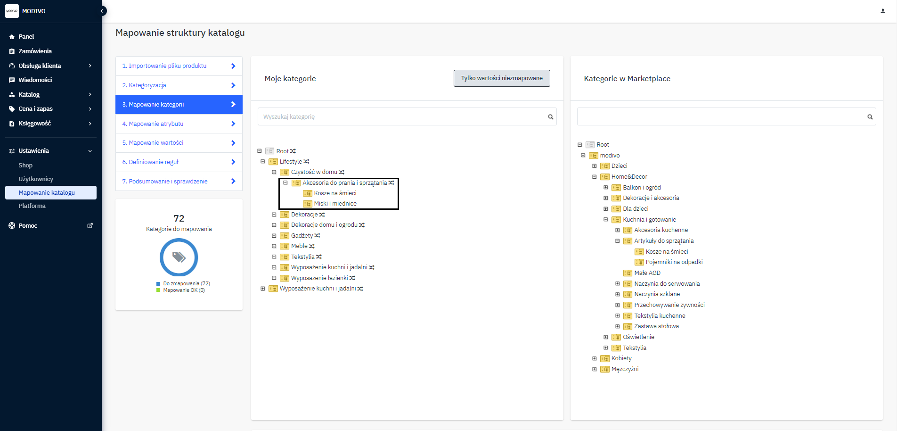Image resolution: width=897 pixels, height=431 pixels.
Task: Collapse the Kuchnia i gotowanie node
Action: click(606, 220)
